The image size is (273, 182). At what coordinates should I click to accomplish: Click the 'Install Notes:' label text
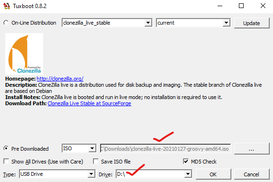pos(23,97)
